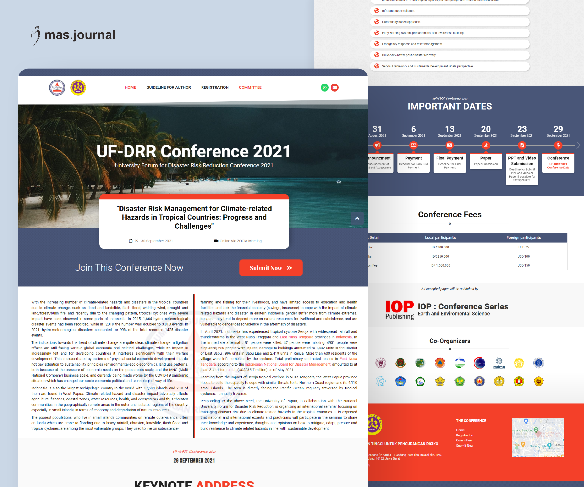Click Submit Now in footer links

pos(465,446)
